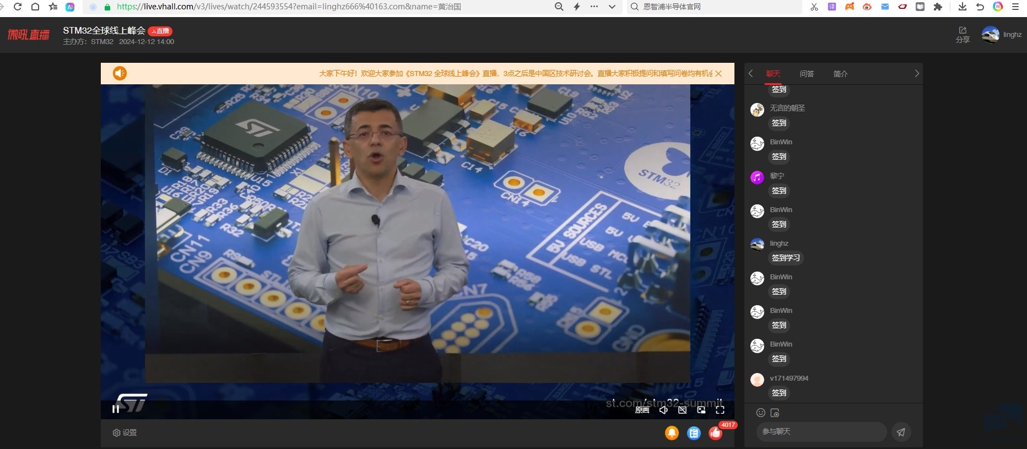Click linghz avatar in the chat list

point(757,245)
